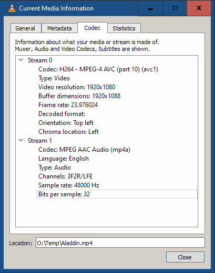This screenshot has width=215, height=273.
Task: Switch to the General tab
Action: (x=25, y=28)
